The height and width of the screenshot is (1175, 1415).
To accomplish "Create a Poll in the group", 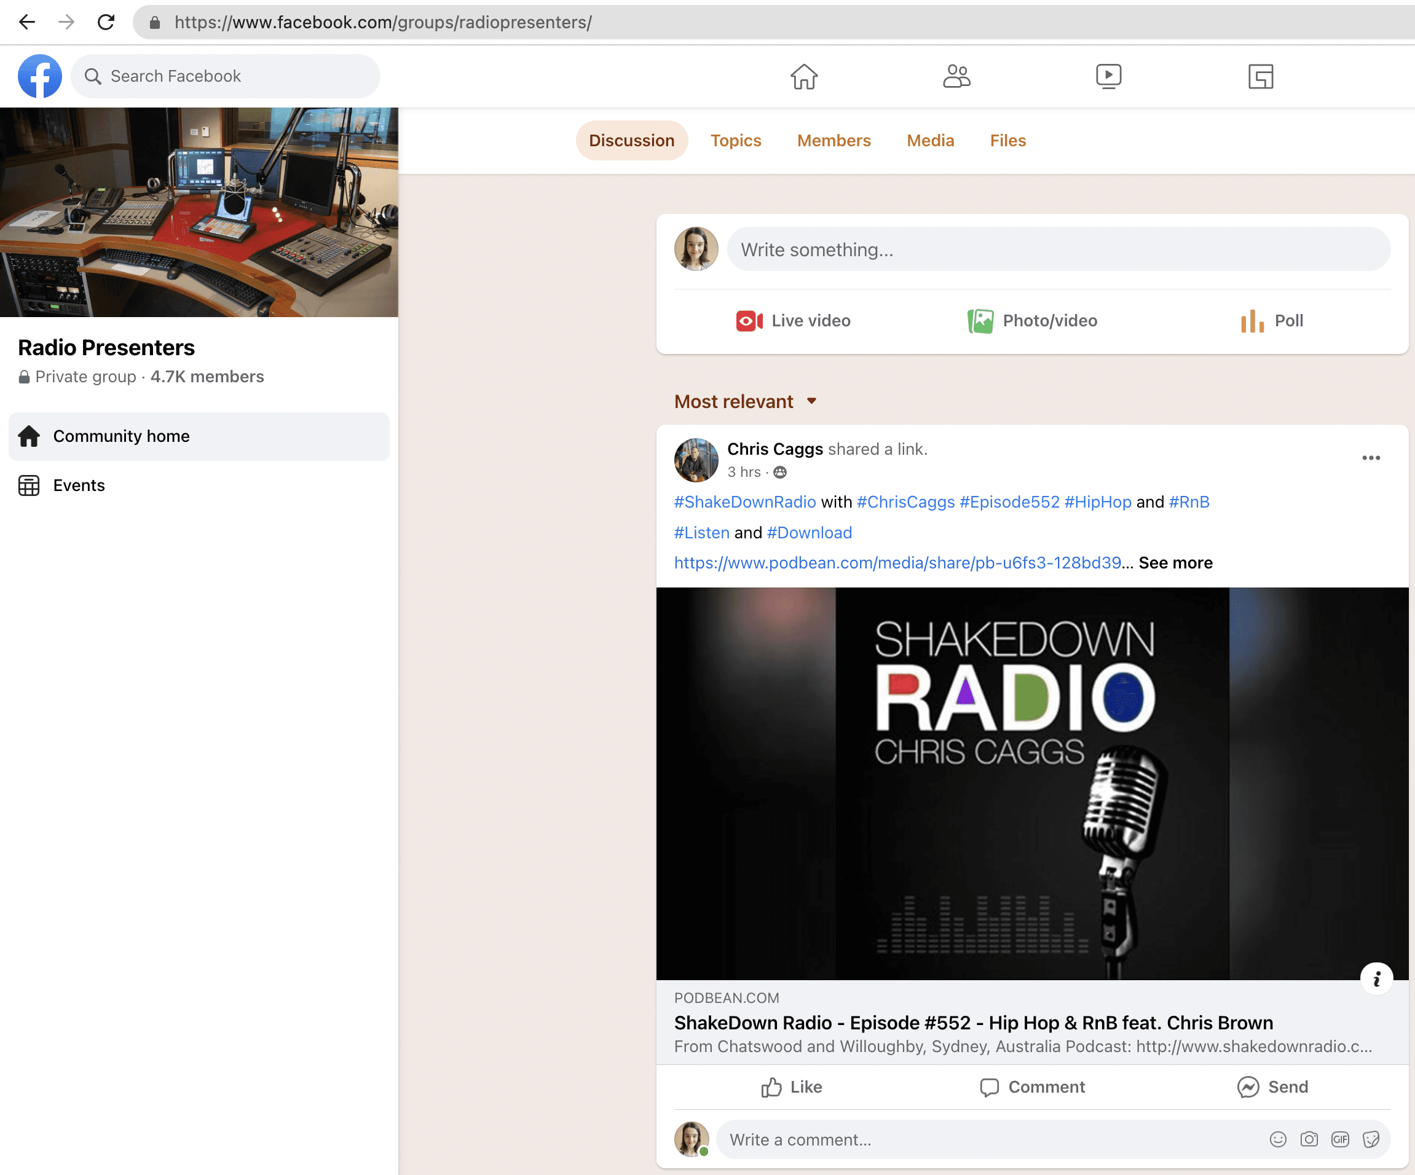I will [x=1272, y=321].
